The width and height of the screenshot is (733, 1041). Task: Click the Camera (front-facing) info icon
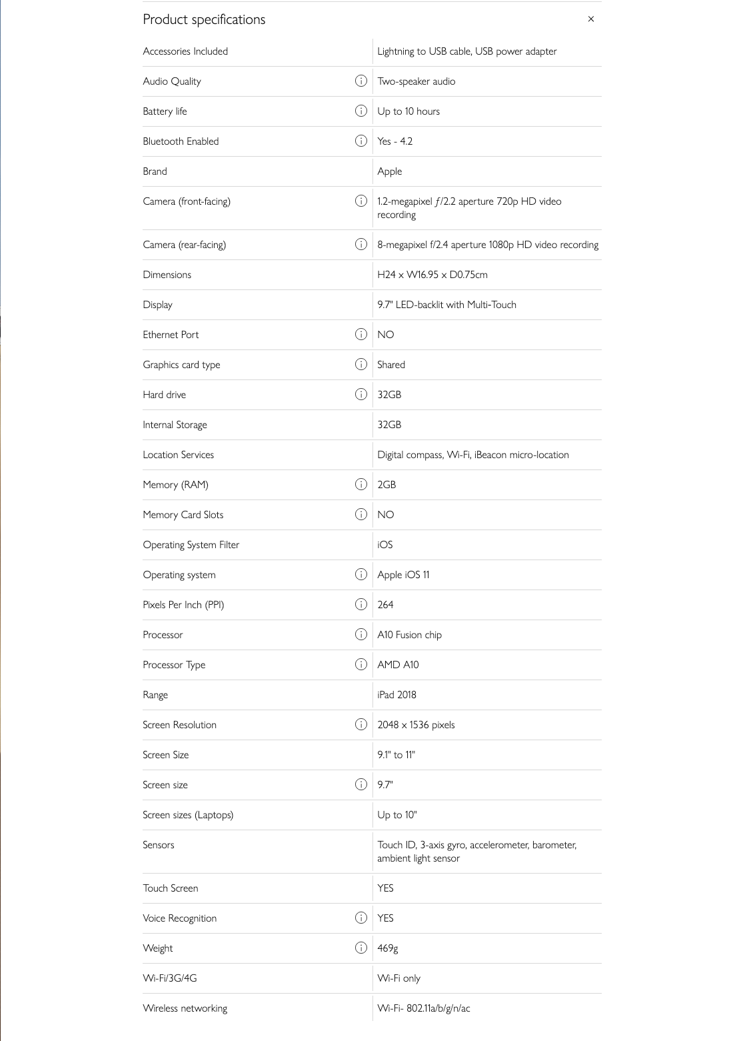(x=361, y=201)
